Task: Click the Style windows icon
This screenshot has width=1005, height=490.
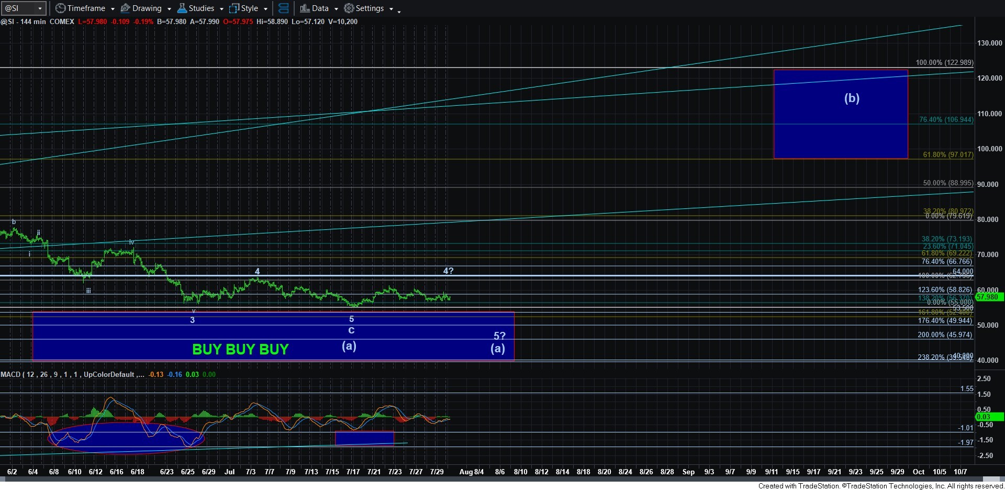Action: 234,8
